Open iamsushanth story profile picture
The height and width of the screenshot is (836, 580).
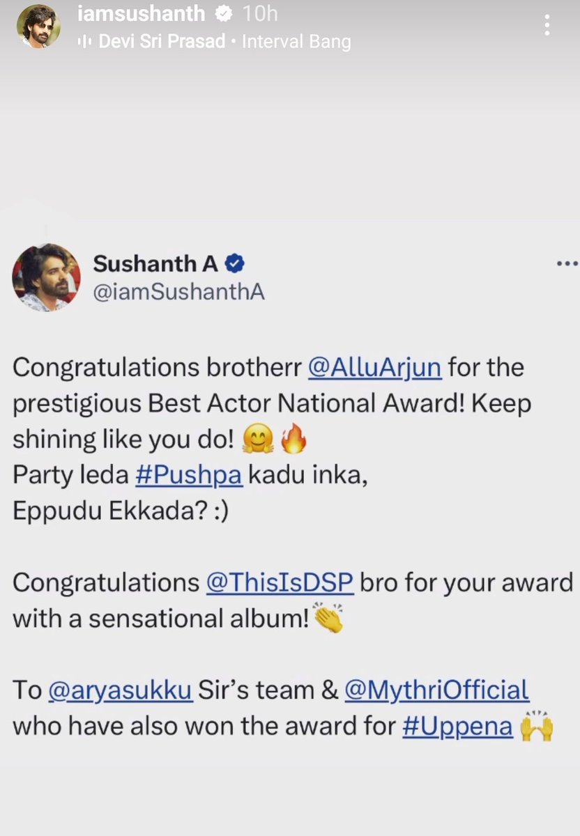[x=38, y=26]
